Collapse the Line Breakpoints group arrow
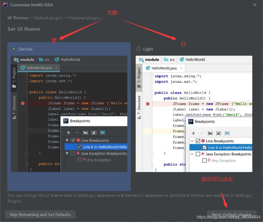This screenshot has height=222, width=263. (67, 140)
